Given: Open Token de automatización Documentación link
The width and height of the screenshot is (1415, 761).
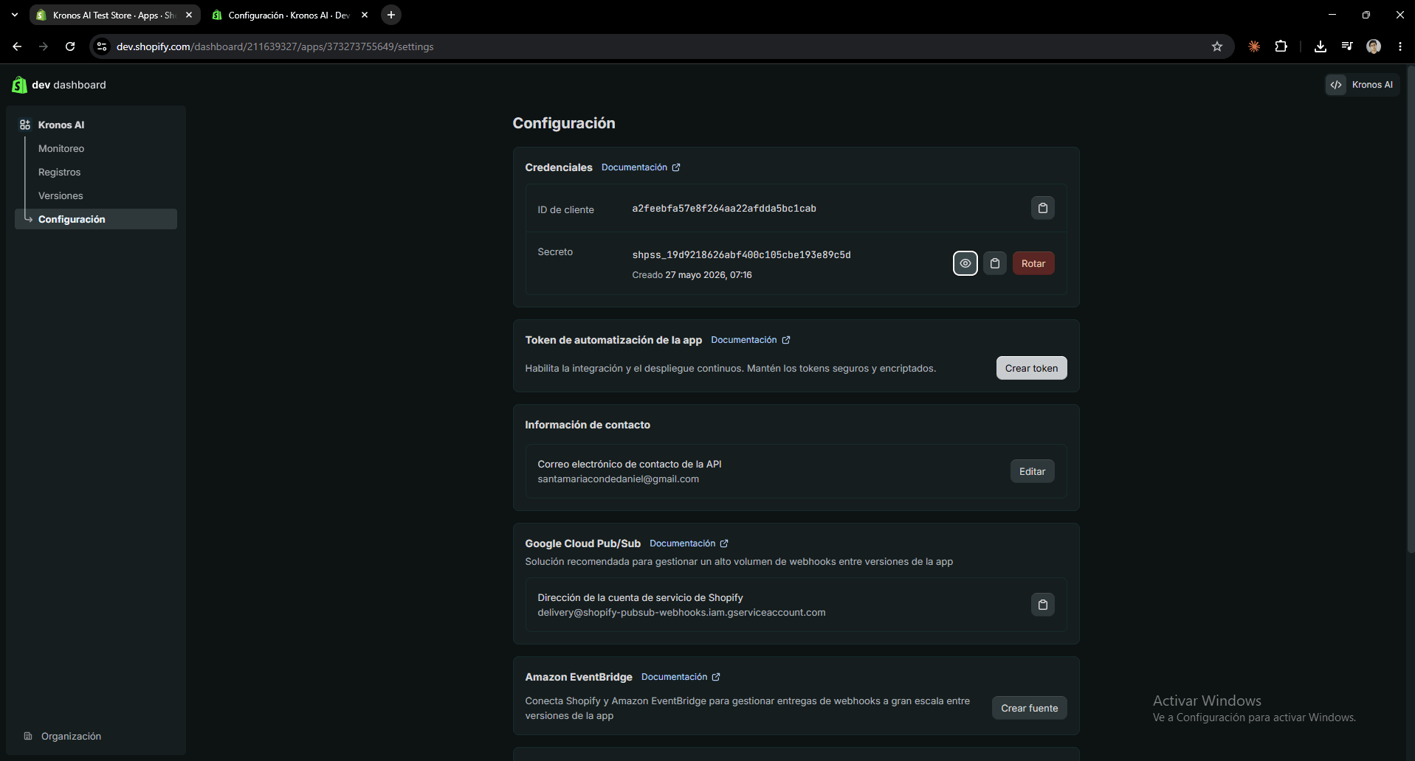Looking at the screenshot, I should tap(750, 340).
